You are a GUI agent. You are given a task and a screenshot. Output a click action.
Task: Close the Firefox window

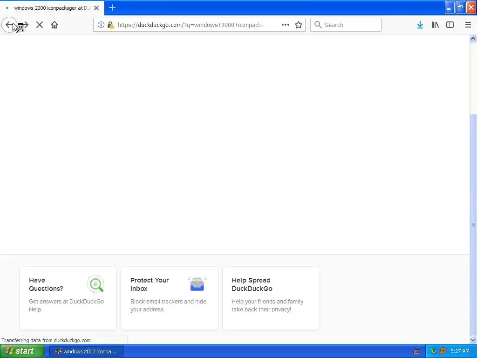coord(471,7)
